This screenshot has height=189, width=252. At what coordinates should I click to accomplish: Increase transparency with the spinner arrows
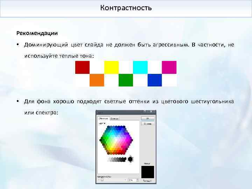click(138, 179)
